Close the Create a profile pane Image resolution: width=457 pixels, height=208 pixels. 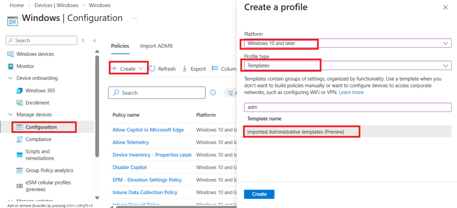point(445,8)
